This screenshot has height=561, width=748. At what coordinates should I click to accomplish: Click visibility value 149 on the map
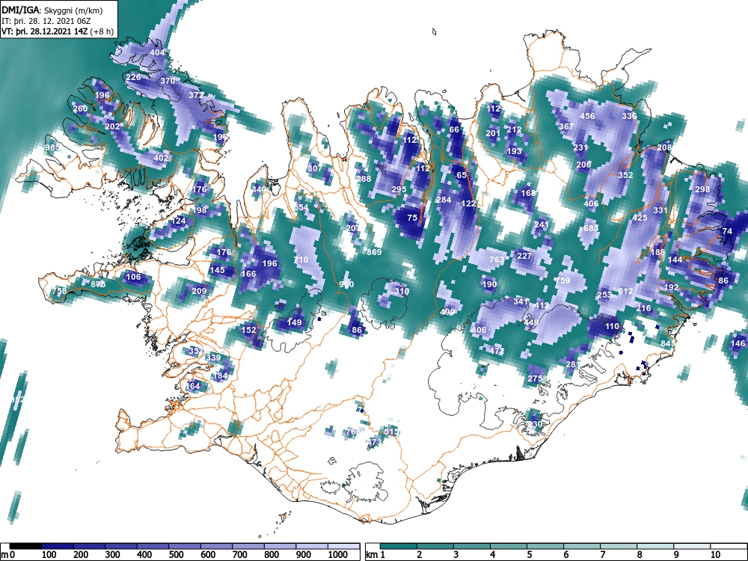point(294,322)
